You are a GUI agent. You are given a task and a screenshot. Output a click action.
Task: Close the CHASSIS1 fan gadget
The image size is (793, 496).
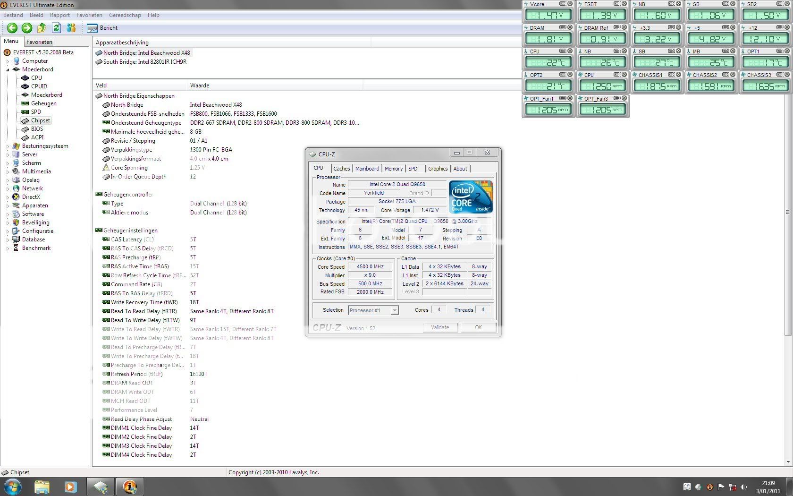point(678,75)
